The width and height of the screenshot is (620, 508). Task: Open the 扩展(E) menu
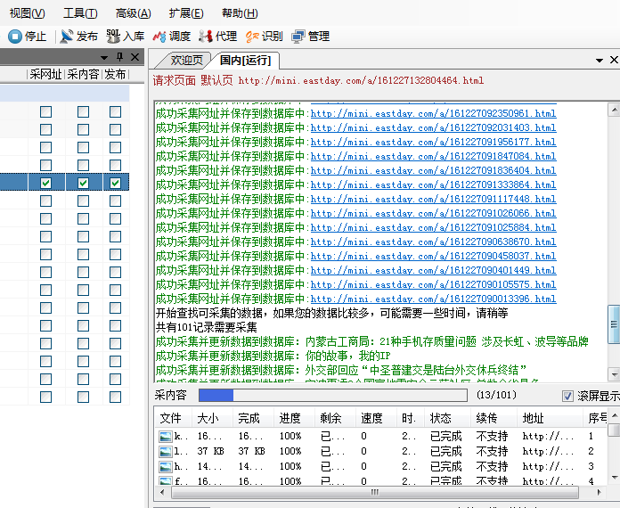(x=186, y=13)
